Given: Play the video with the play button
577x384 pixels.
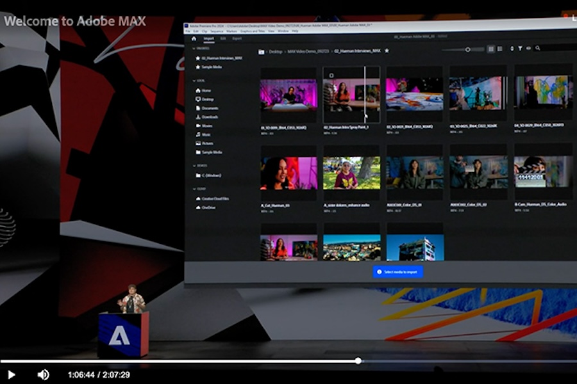Looking at the screenshot, I should pyautogui.click(x=11, y=374).
